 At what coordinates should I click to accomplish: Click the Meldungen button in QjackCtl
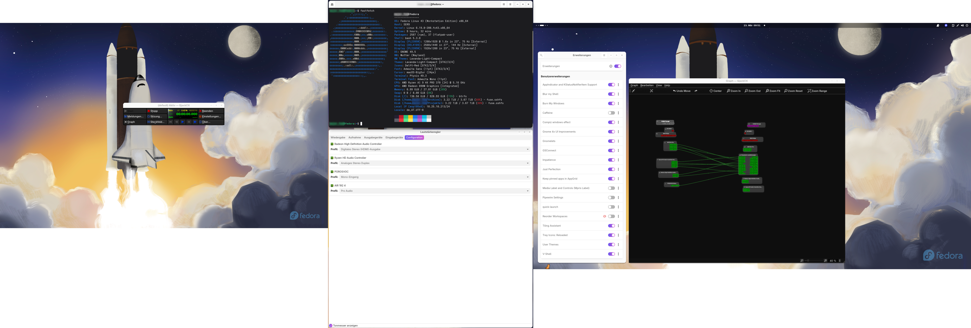pos(135,116)
